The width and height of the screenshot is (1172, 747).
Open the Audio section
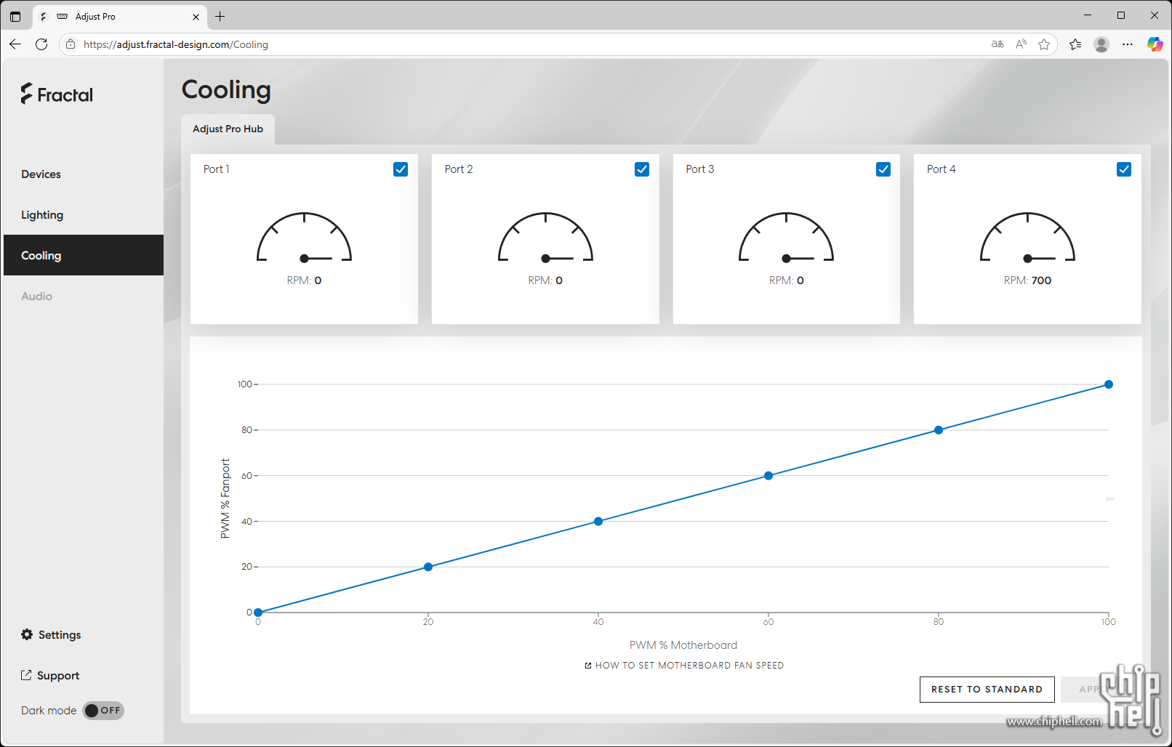[x=84, y=296]
